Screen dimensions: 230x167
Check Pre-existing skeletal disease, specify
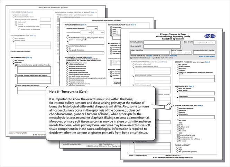[x=134, y=66]
